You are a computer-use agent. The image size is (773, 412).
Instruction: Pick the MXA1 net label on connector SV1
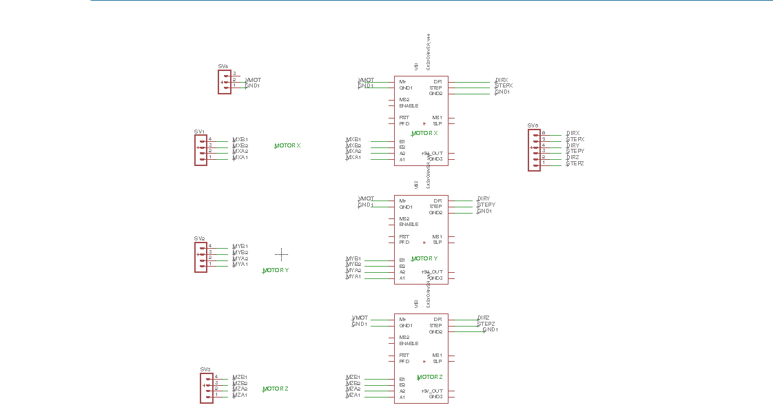coord(240,158)
